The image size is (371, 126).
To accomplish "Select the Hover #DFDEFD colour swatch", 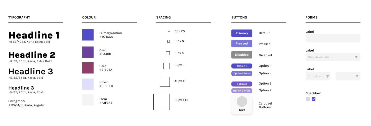I will click(88, 84).
